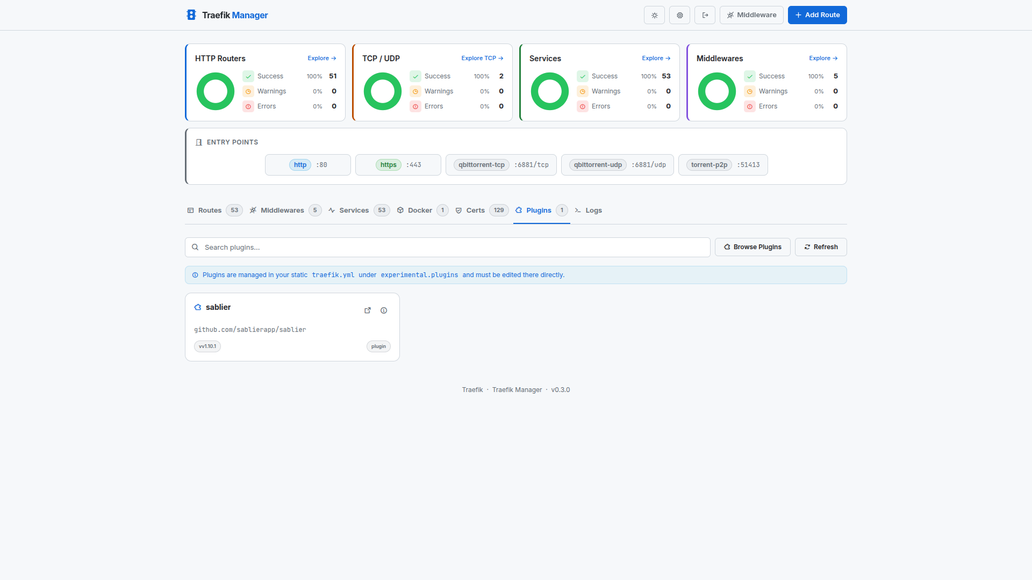Click the crossed-out bug icon on the Middleware button
The width and height of the screenshot is (1032, 580).
tap(730, 15)
